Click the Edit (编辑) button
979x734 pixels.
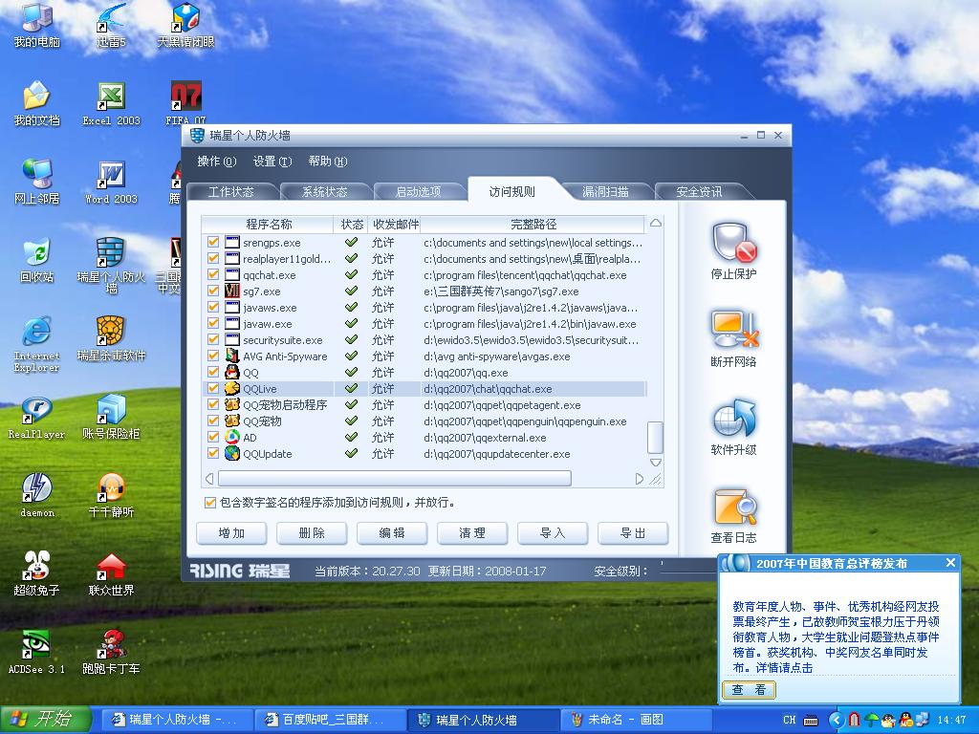pos(392,533)
